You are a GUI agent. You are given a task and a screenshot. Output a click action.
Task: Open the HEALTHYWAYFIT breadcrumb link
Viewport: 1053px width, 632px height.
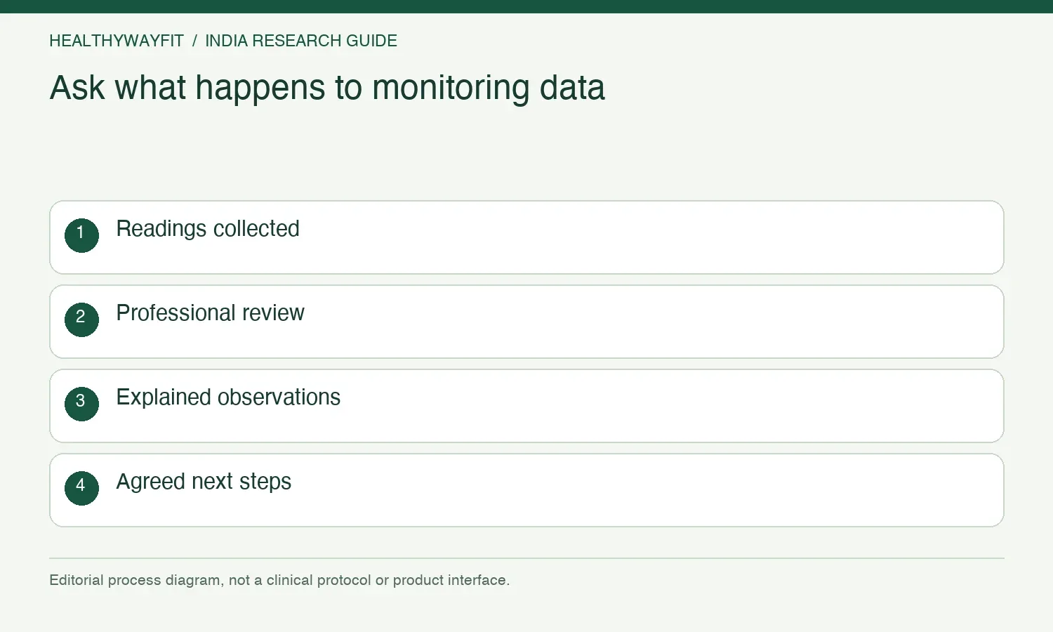(117, 41)
